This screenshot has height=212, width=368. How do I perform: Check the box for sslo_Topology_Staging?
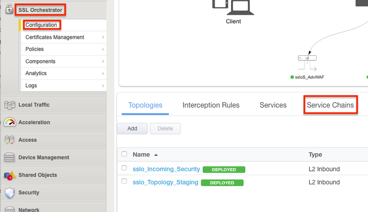click(x=124, y=181)
